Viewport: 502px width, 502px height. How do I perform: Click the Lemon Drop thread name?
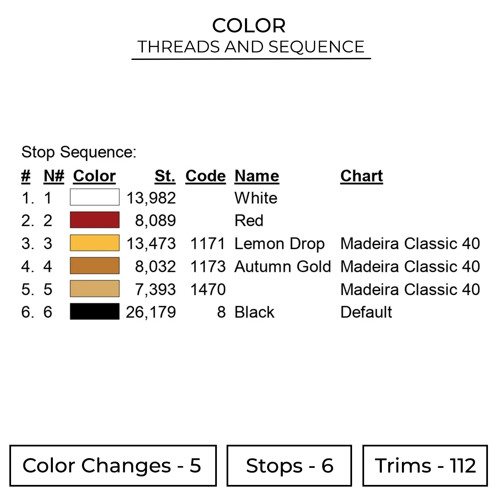point(279,244)
